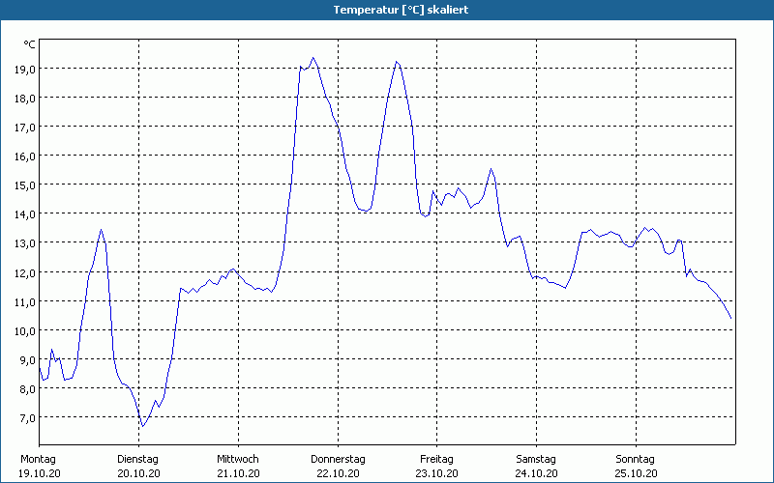Click the Dienstag day label
The image size is (774, 483).
pos(137,460)
